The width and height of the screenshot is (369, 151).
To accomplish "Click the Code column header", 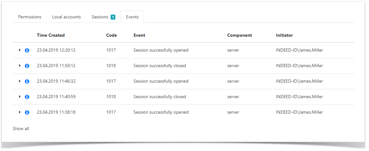I will [x=111, y=35].
